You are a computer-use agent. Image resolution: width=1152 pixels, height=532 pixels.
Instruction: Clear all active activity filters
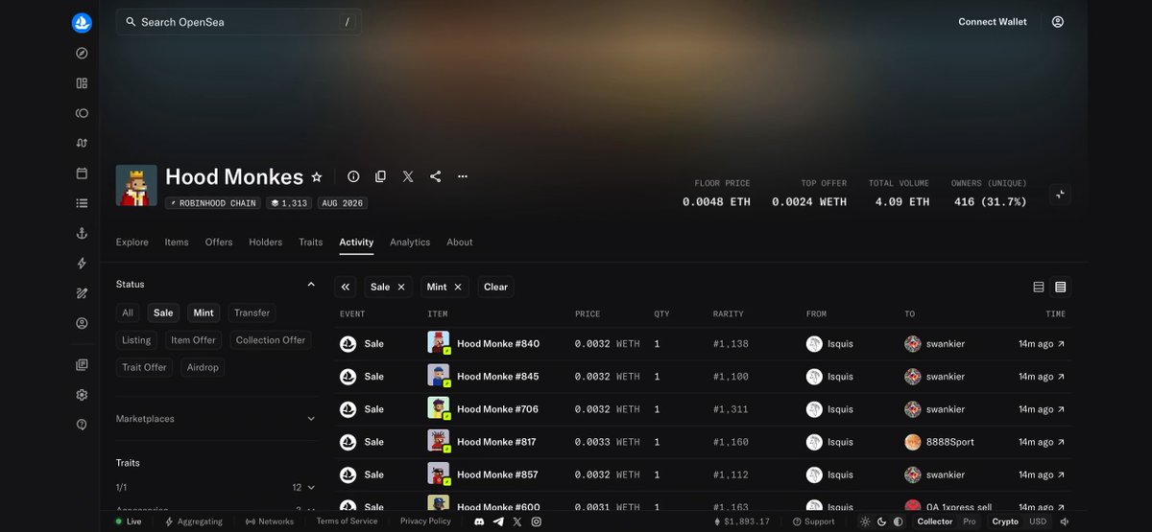coord(495,287)
